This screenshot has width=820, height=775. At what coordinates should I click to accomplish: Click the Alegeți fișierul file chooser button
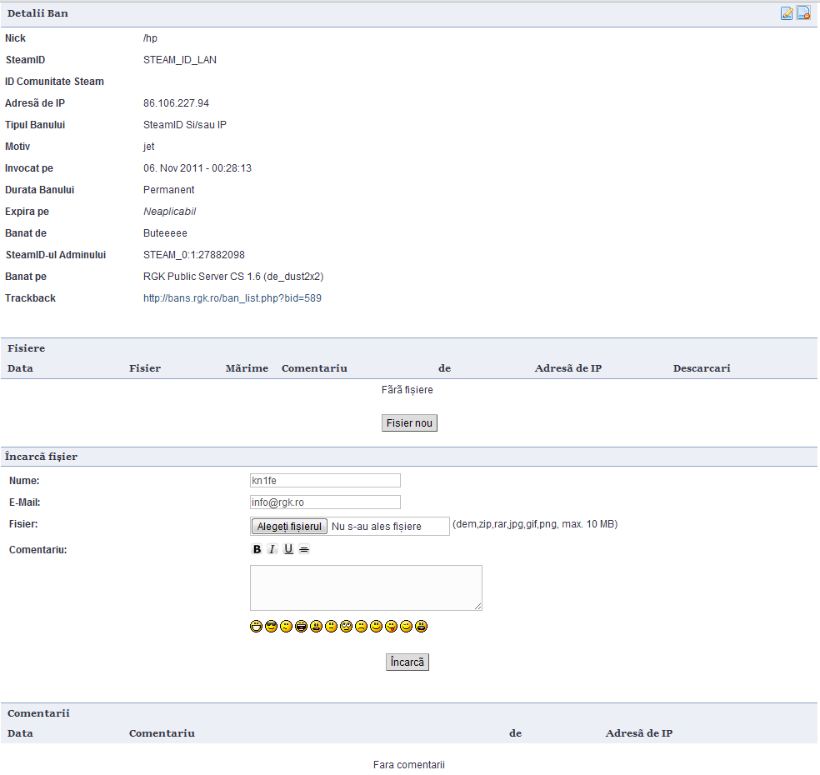coord(289,527)
